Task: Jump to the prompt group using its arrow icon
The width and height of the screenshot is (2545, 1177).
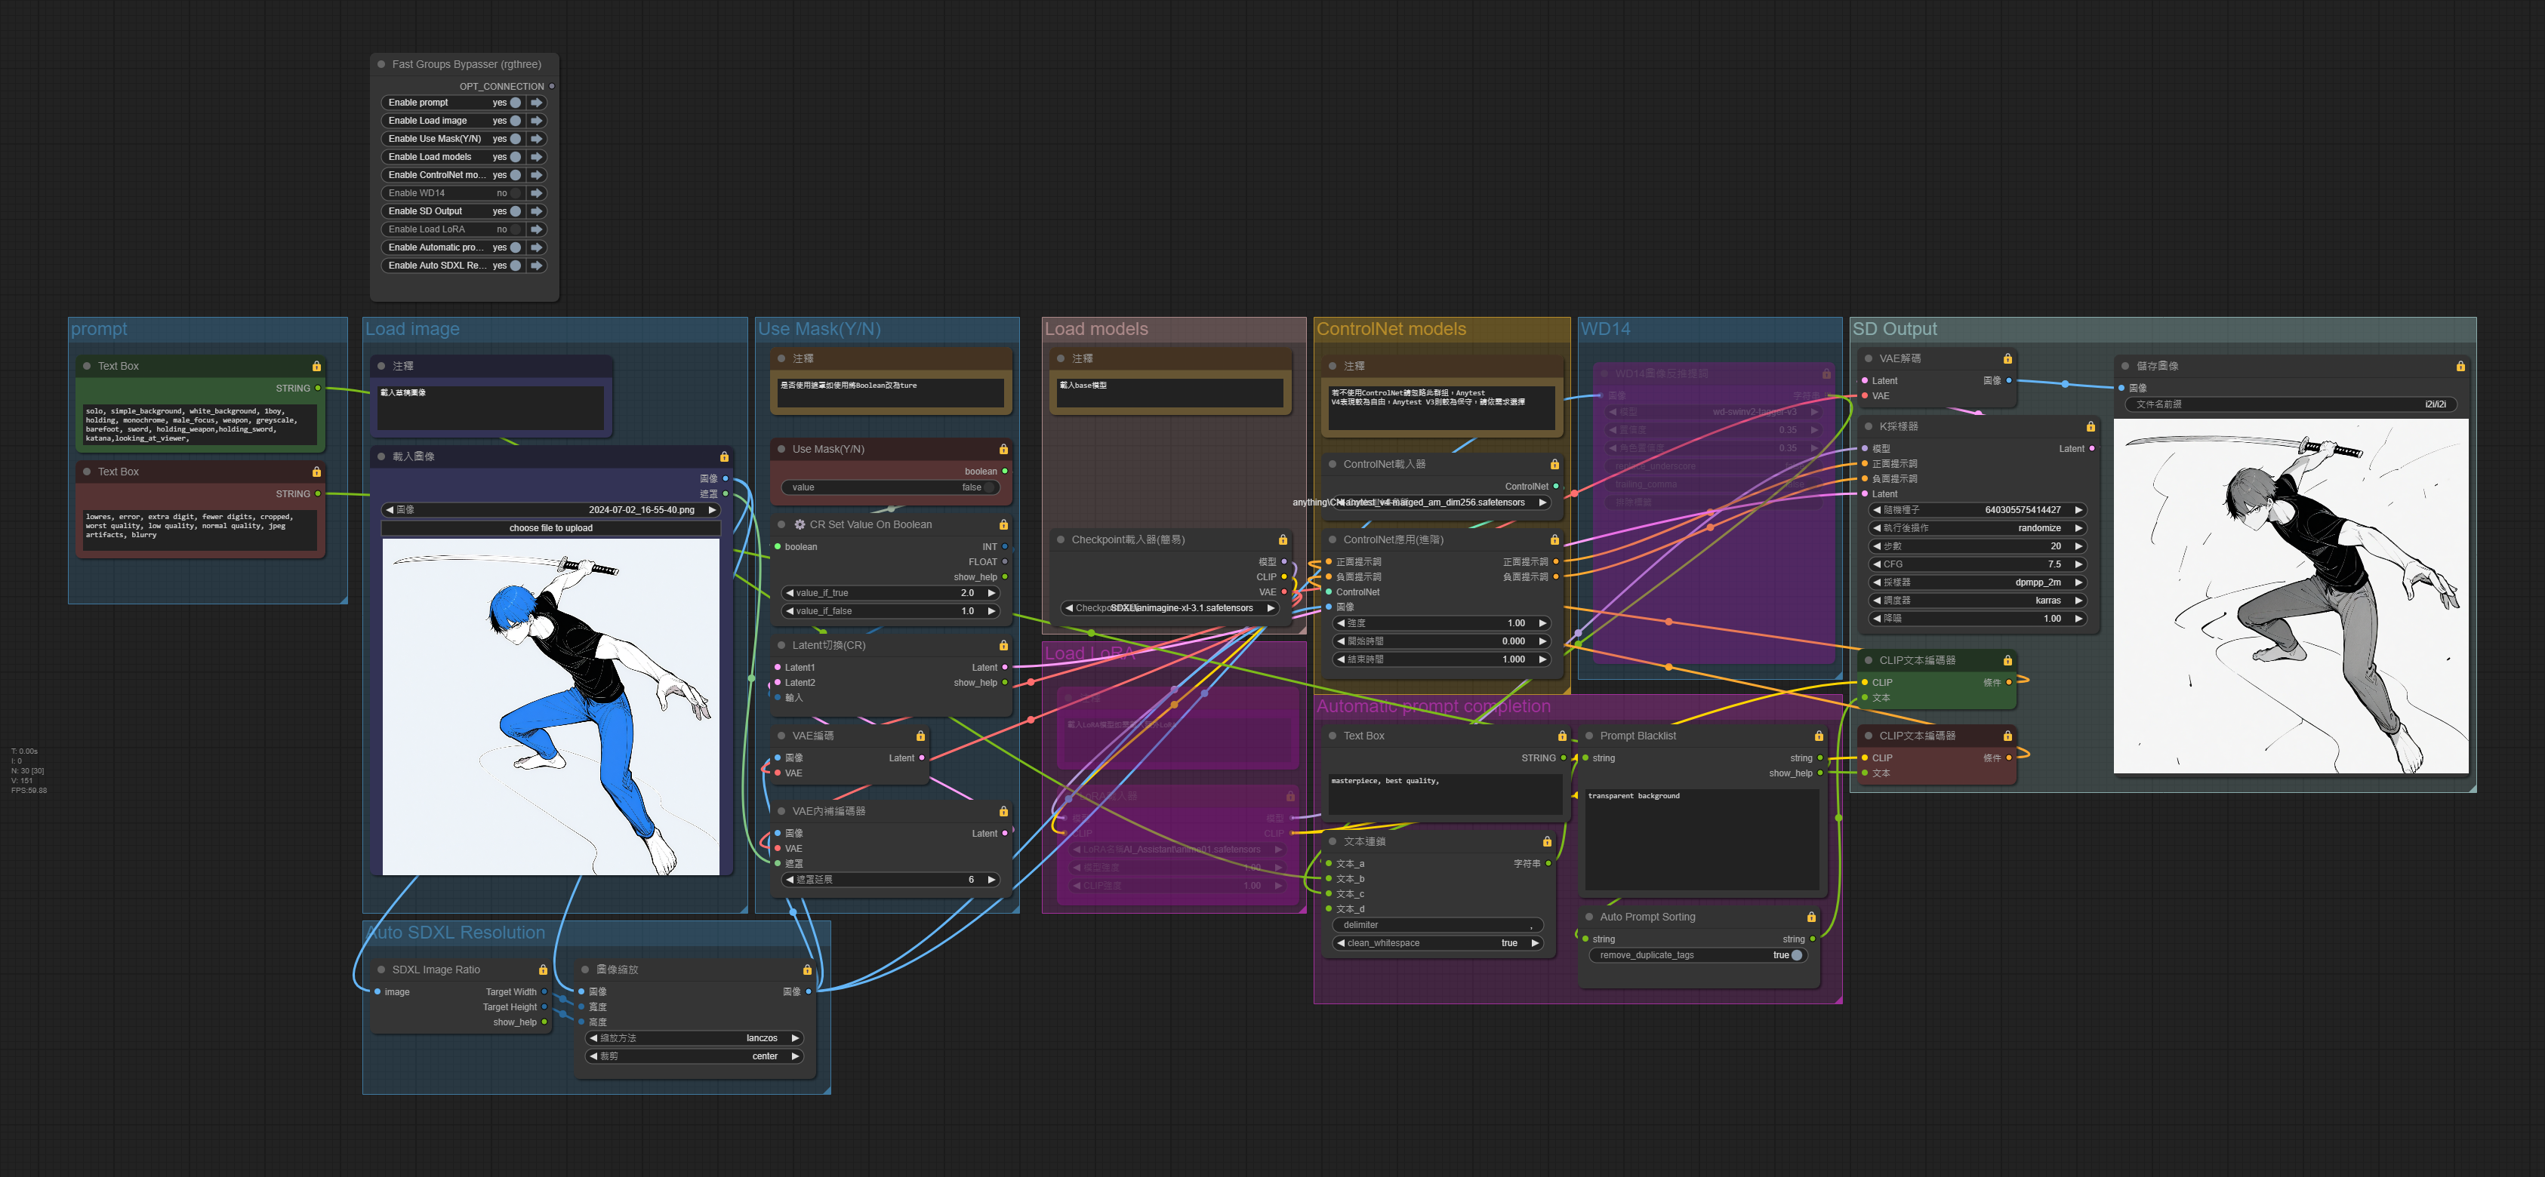Action: (x=537, y=103)
